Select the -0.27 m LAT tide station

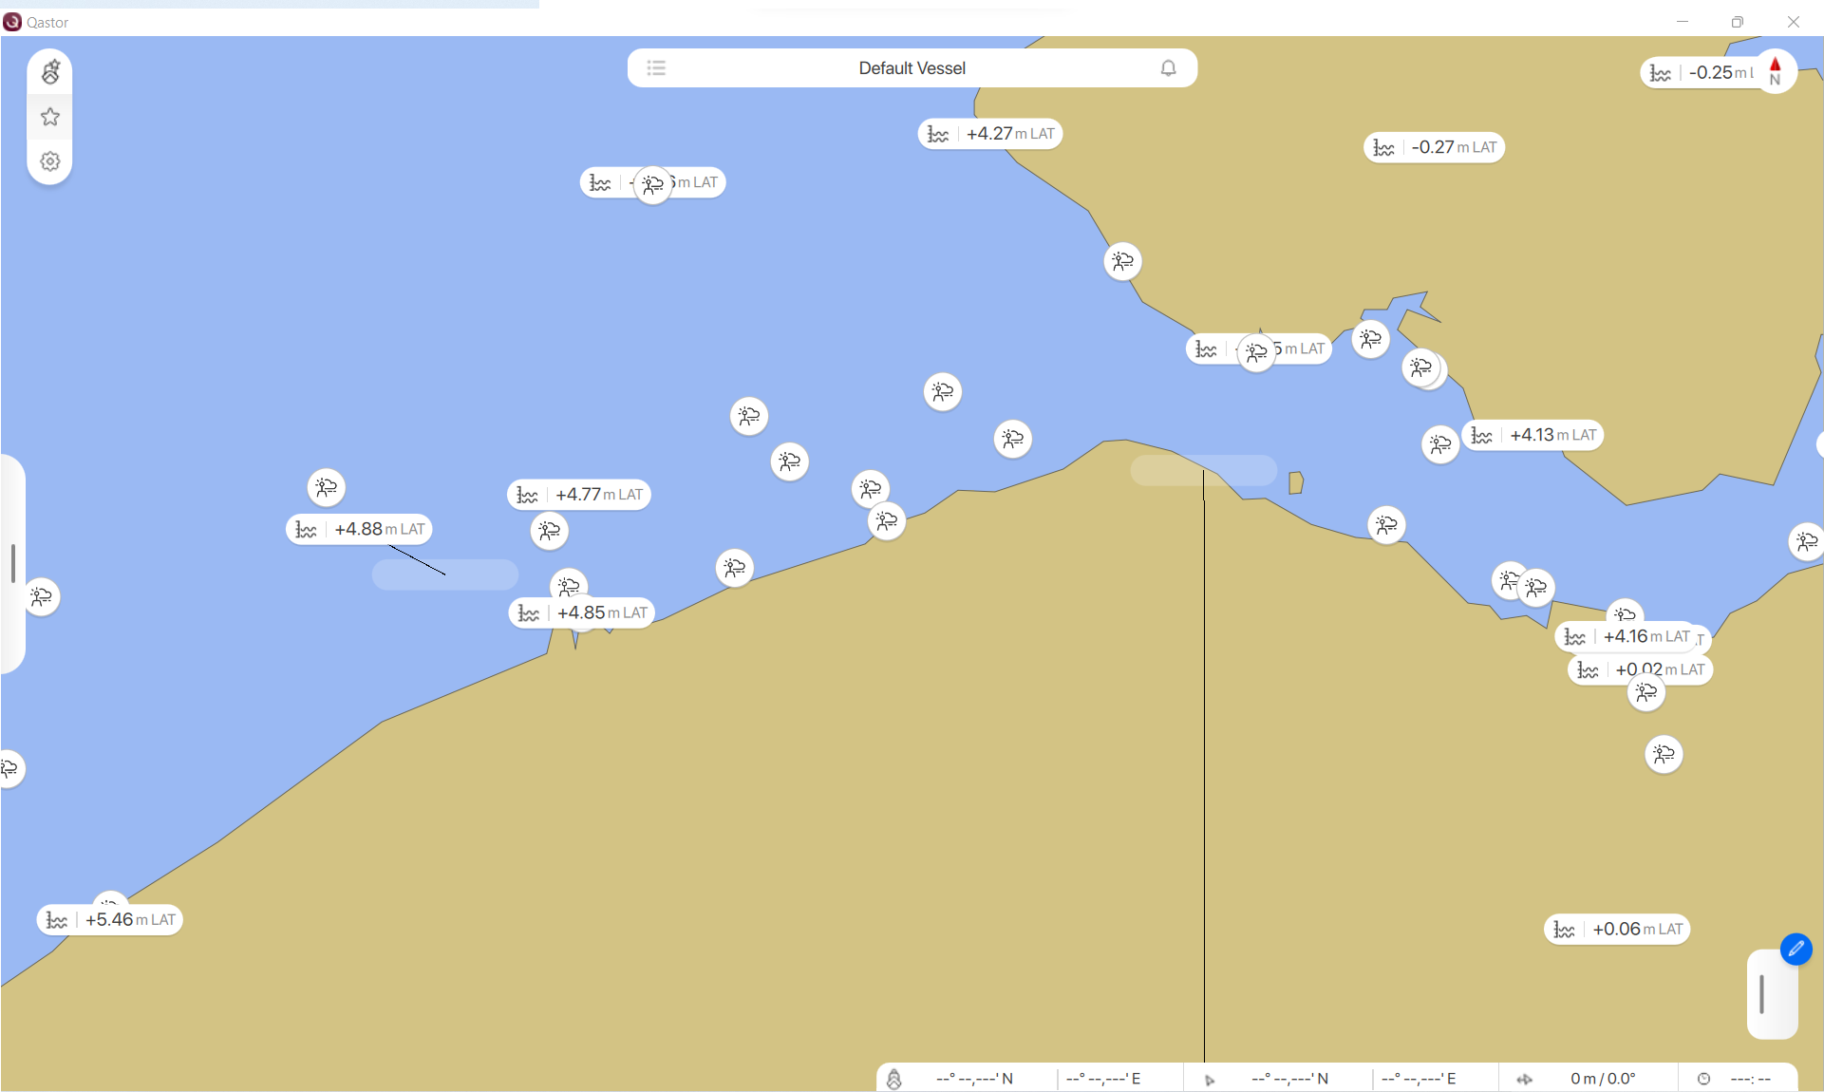1434,147
